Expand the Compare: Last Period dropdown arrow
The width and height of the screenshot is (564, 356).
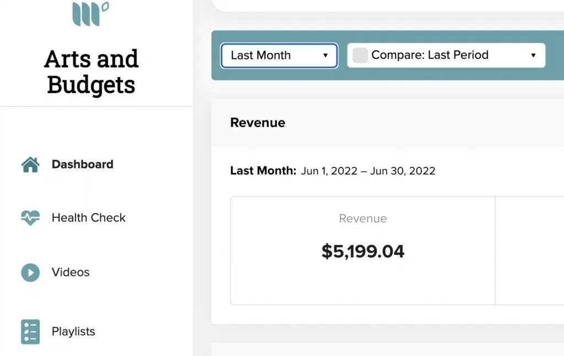coord(533,56)
